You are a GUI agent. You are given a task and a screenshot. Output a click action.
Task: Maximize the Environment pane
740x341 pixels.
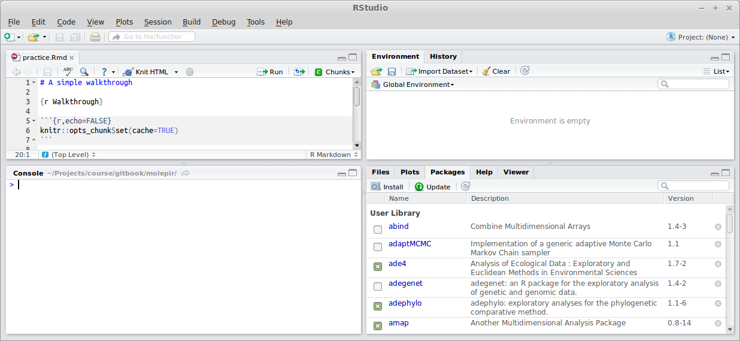point(726,58)
